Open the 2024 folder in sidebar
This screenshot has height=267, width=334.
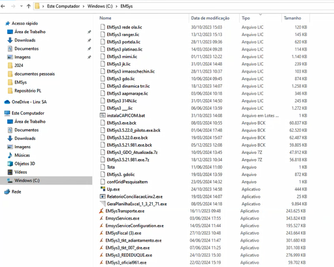click(x=19, y=65)
